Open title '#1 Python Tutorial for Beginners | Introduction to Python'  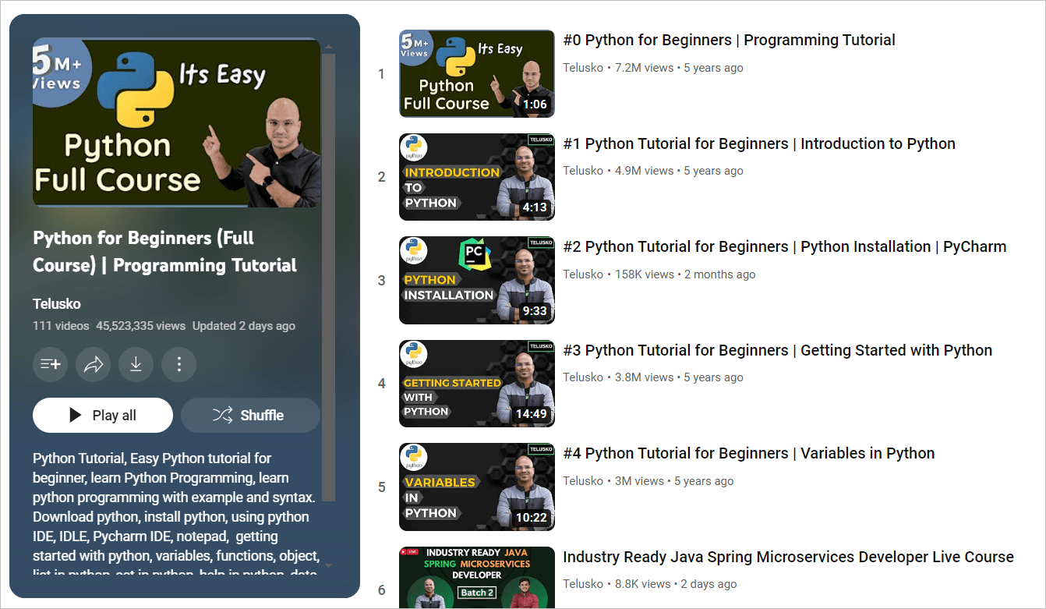point(759,143)
